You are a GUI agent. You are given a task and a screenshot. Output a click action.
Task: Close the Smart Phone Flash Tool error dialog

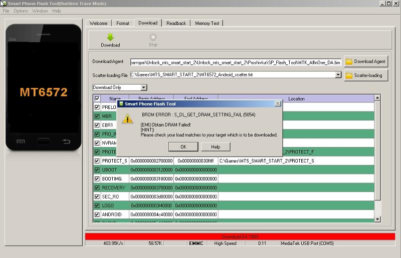(x=278, y=103)
